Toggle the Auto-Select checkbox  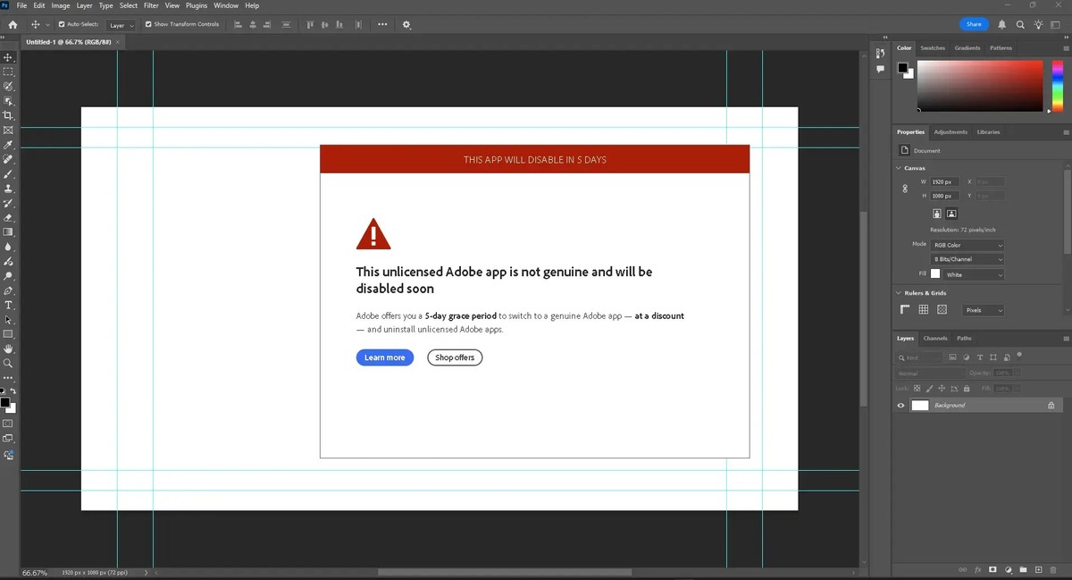pos(62,25)
